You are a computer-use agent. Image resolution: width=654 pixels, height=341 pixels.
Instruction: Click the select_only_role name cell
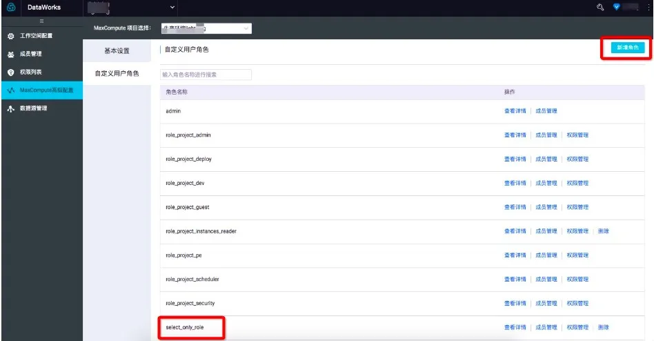185,328
